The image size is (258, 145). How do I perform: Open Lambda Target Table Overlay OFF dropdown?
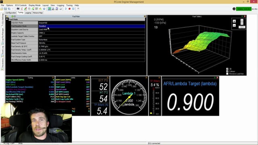[92, 36]
